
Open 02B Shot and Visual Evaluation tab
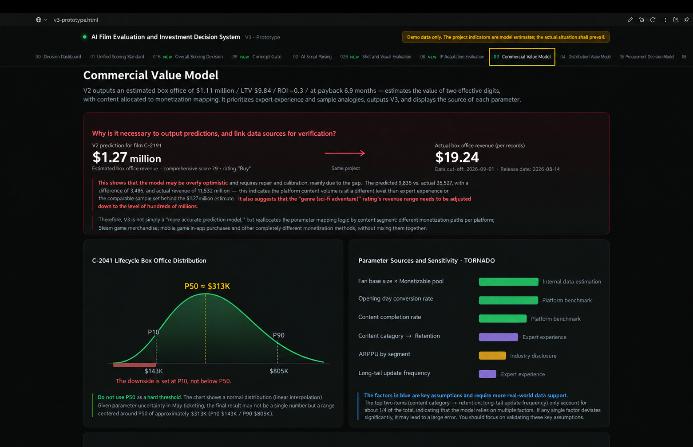click(376, 57)
